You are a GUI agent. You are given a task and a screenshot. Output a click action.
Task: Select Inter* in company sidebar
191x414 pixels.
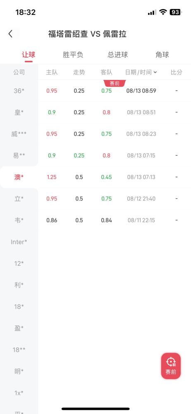click(x=19, y=242)
